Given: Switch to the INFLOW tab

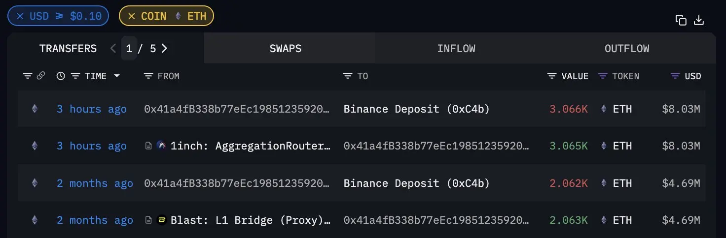Looking at the screenshot, I should point(456,49).
